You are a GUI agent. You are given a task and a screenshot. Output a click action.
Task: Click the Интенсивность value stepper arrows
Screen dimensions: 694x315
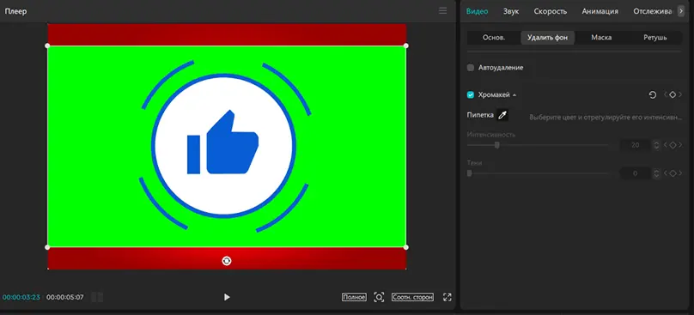[656, 145]
